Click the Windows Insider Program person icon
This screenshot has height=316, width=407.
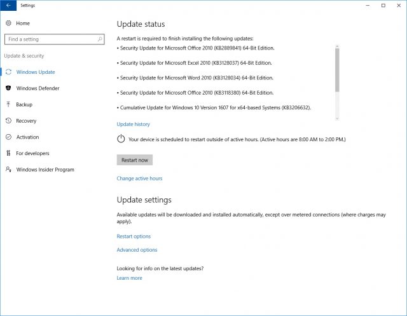(x=8, y=170)
